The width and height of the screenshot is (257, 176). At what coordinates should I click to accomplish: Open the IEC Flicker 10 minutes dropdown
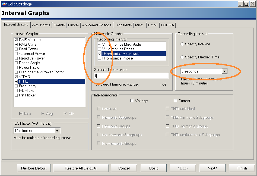click(x=58, y=130)
